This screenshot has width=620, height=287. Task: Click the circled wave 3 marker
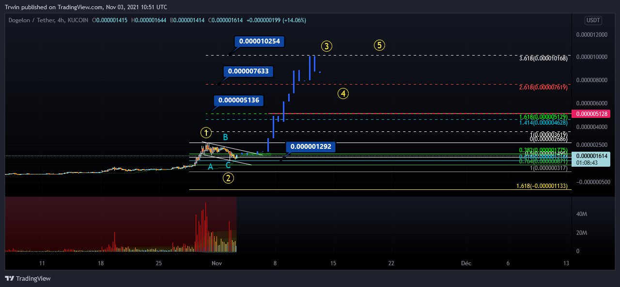[x=327, y=46]
